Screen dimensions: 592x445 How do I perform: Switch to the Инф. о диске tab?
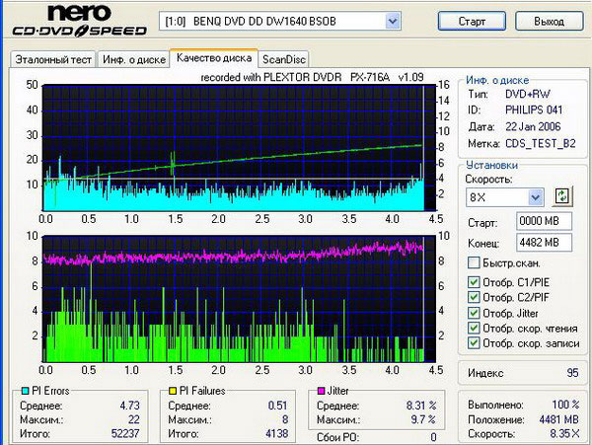pos(134,59)
